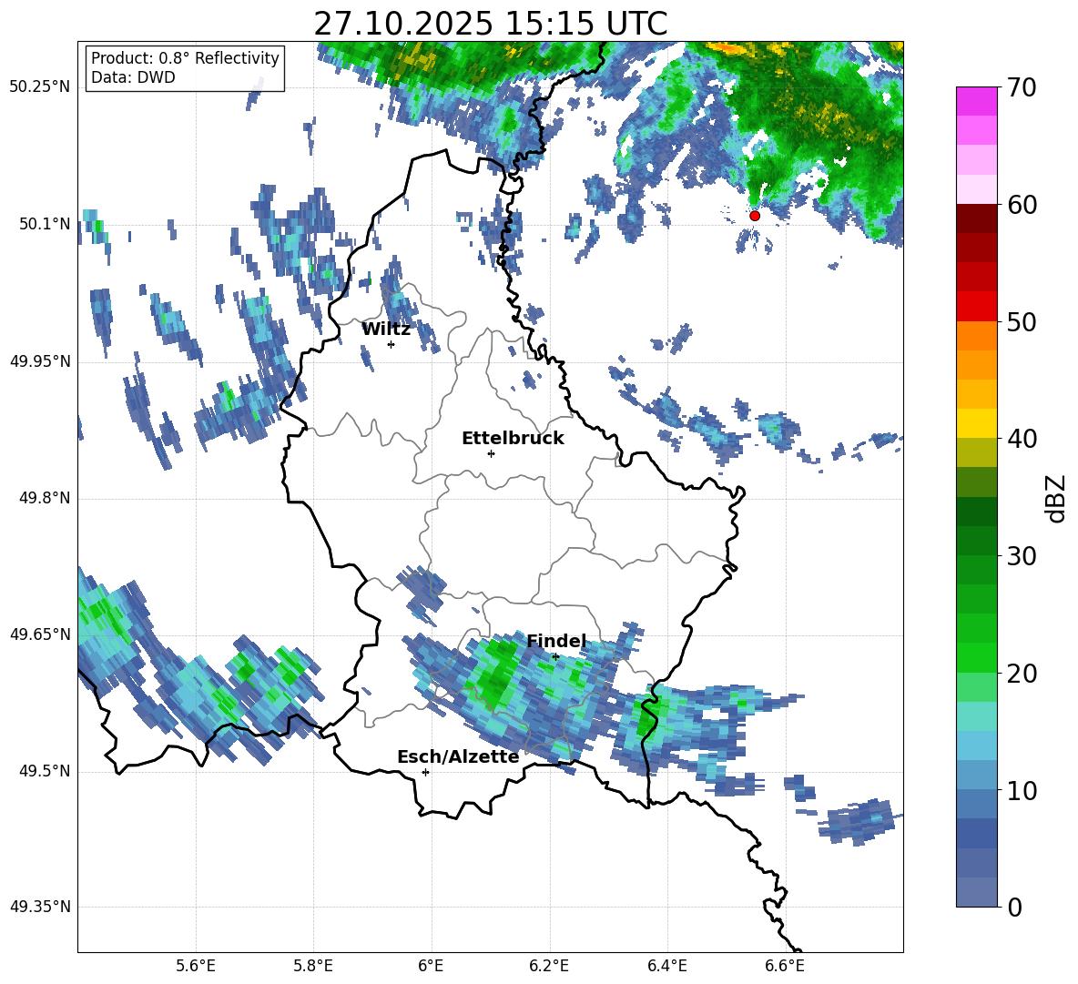
Task: Click the latitude label 49.5°N
Action: [x=44, y=771]
